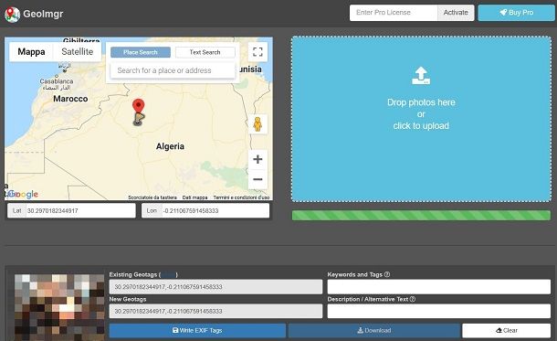Focus the place or address search box
557x341 pixels.
(173, 70)
